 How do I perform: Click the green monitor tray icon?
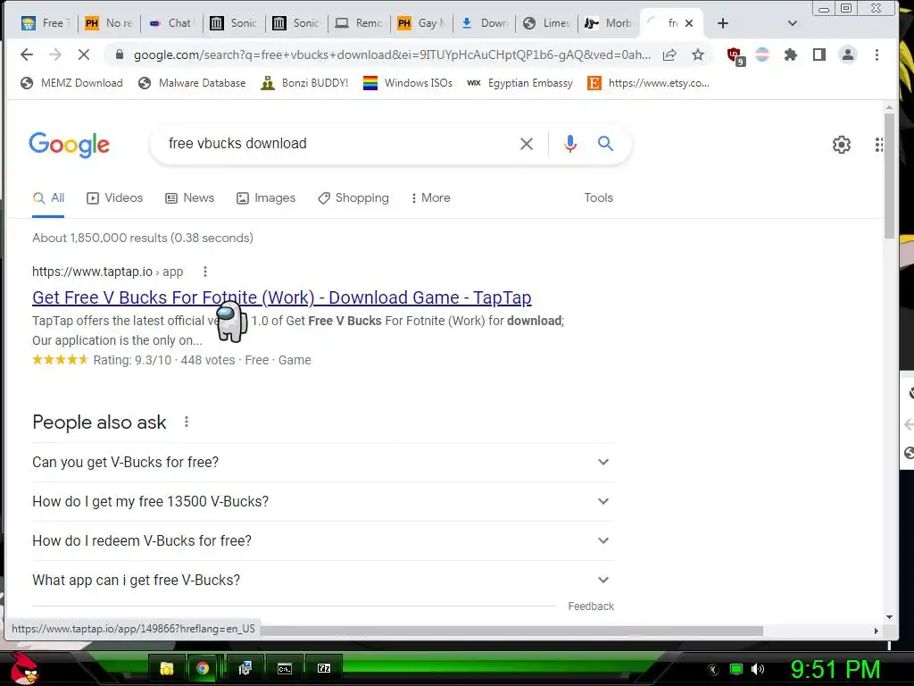coord(736,669)
